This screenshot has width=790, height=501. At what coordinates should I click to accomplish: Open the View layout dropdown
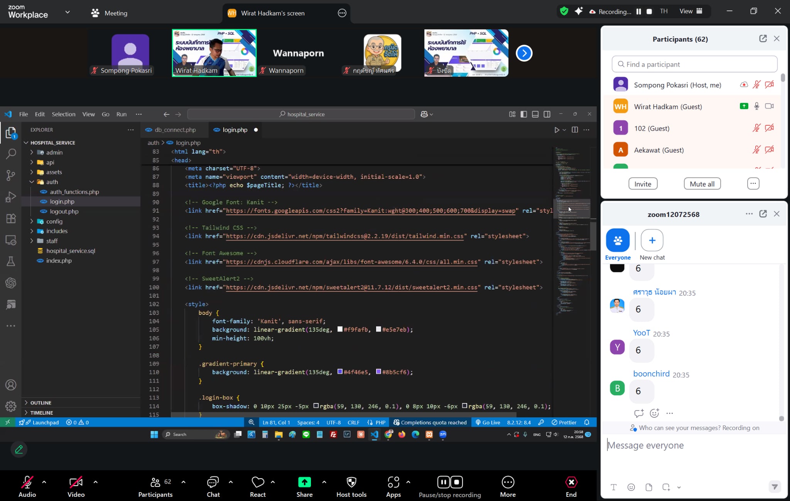click(690, 11)
